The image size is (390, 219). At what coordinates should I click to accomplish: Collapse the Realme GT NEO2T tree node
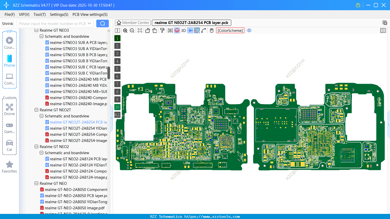point(36,110)
